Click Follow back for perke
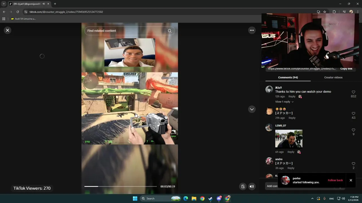Screen dimensions: 362x203 coord(335,180)
